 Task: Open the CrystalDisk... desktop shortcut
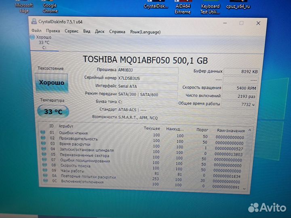coord(156,5)
